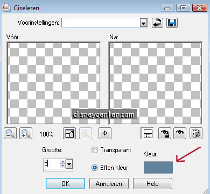Open the Grootte slider dropdown arrow
The height and width of the screenshot is (194, 210).
[69, 164]
